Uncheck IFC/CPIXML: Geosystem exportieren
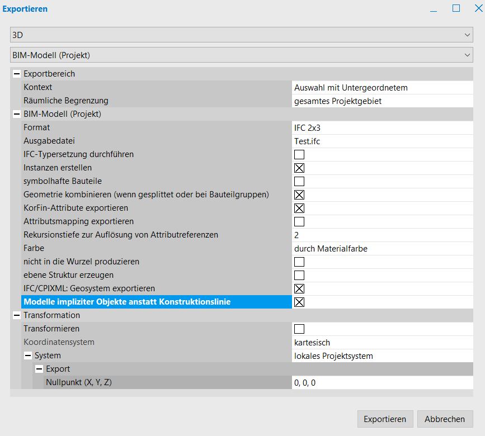 299,288
